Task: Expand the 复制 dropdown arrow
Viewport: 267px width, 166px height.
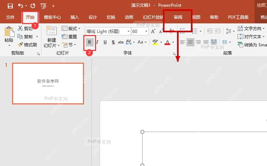Action: click(37, 37)
